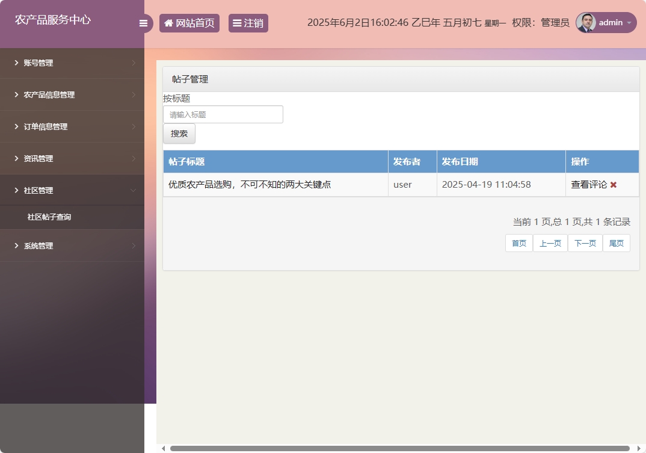
Task: Open the 资讯管理 menu
Action: tap(72, 158)
